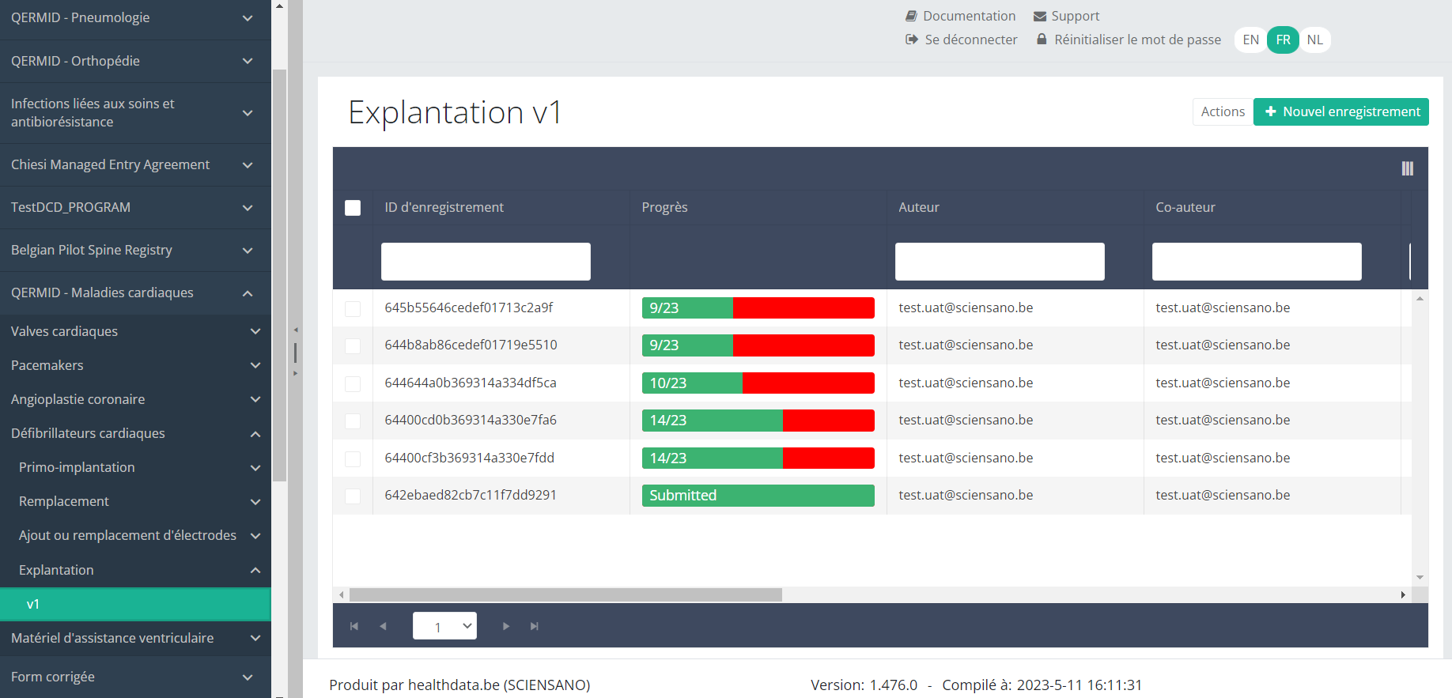Screen dimensions: 1452x698
Task: Click the ID d'enregistrement filter field
Action: (486, 262)
